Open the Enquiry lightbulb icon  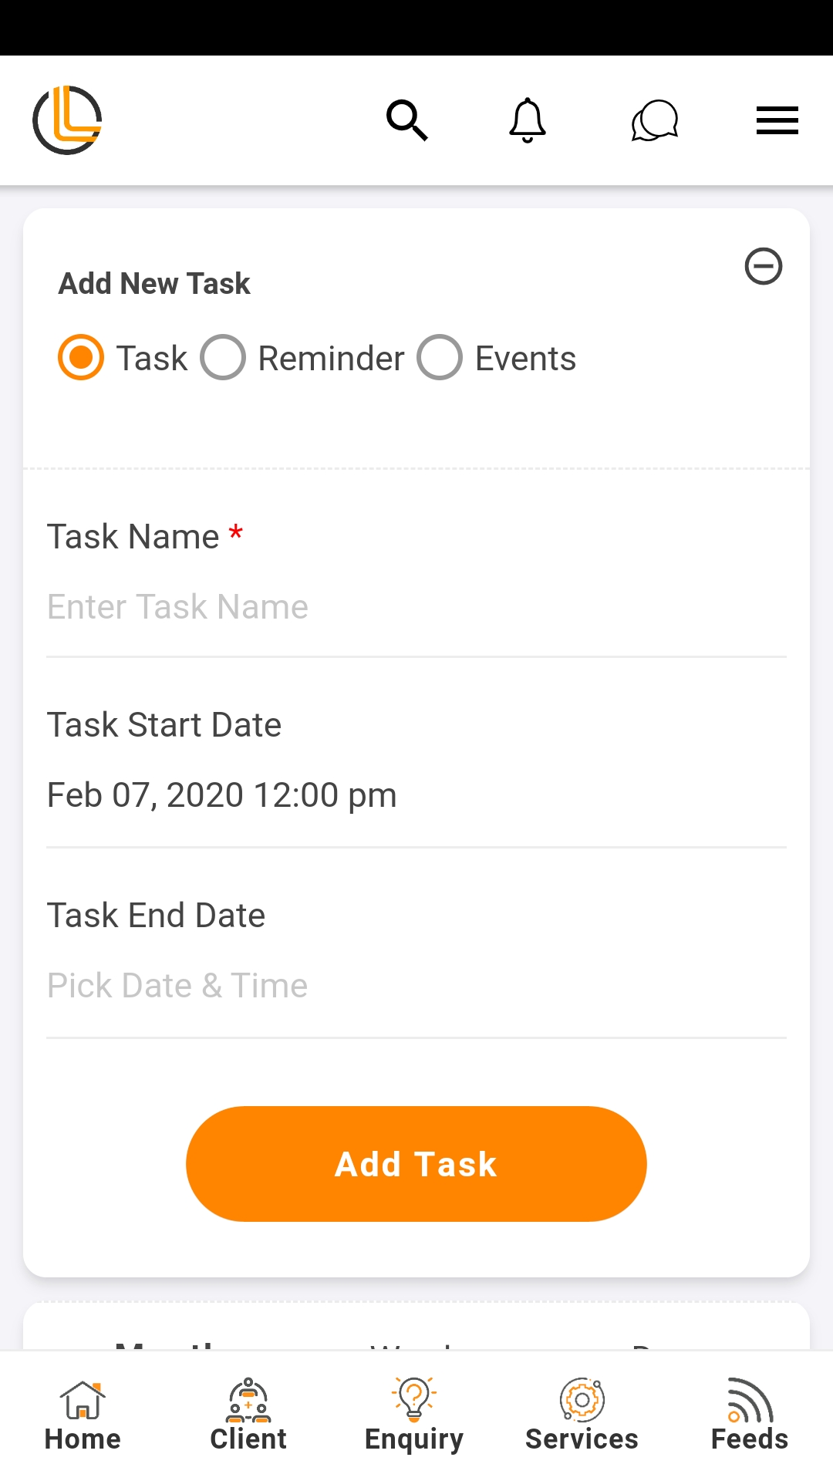point(414,1399)
